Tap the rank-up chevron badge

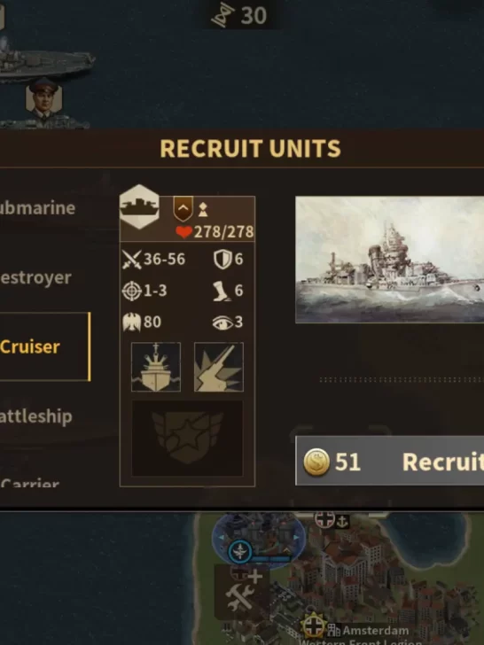point(183,208)
